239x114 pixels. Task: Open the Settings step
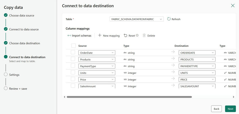click(14, 75)
